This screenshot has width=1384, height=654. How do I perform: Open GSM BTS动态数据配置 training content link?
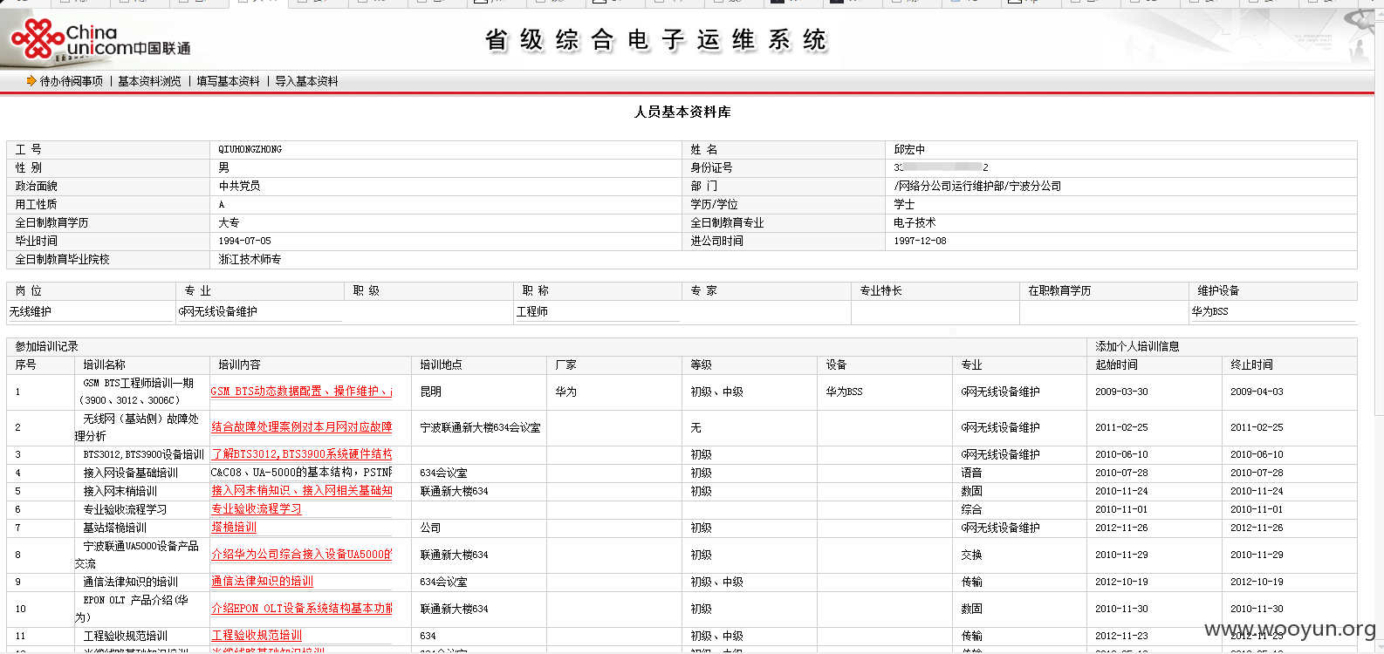[x=301, y=392]
